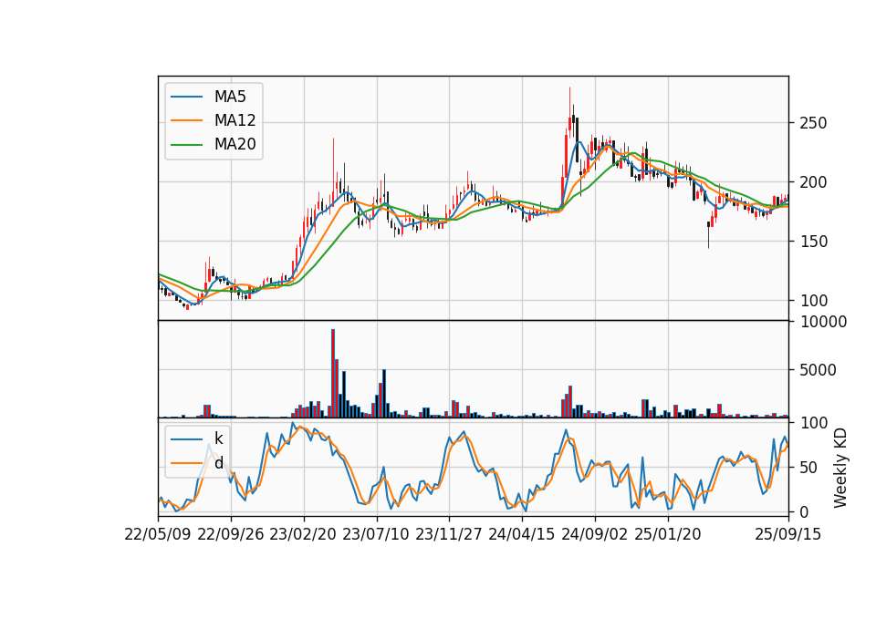Click the 23/02/20 date tick label
Image resolution: width=876 pixels, height=629 pixels.
click(303, 534)
